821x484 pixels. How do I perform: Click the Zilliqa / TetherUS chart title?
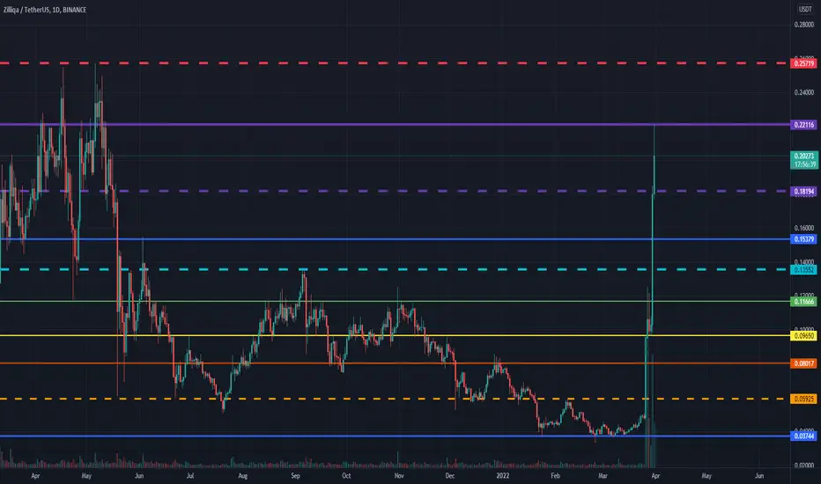[x=45, y=10]
